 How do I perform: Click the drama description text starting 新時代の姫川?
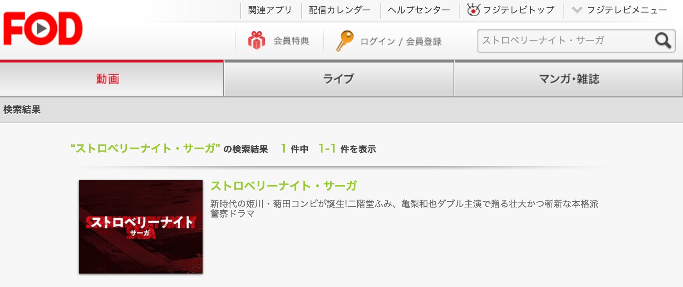point(405,209)
